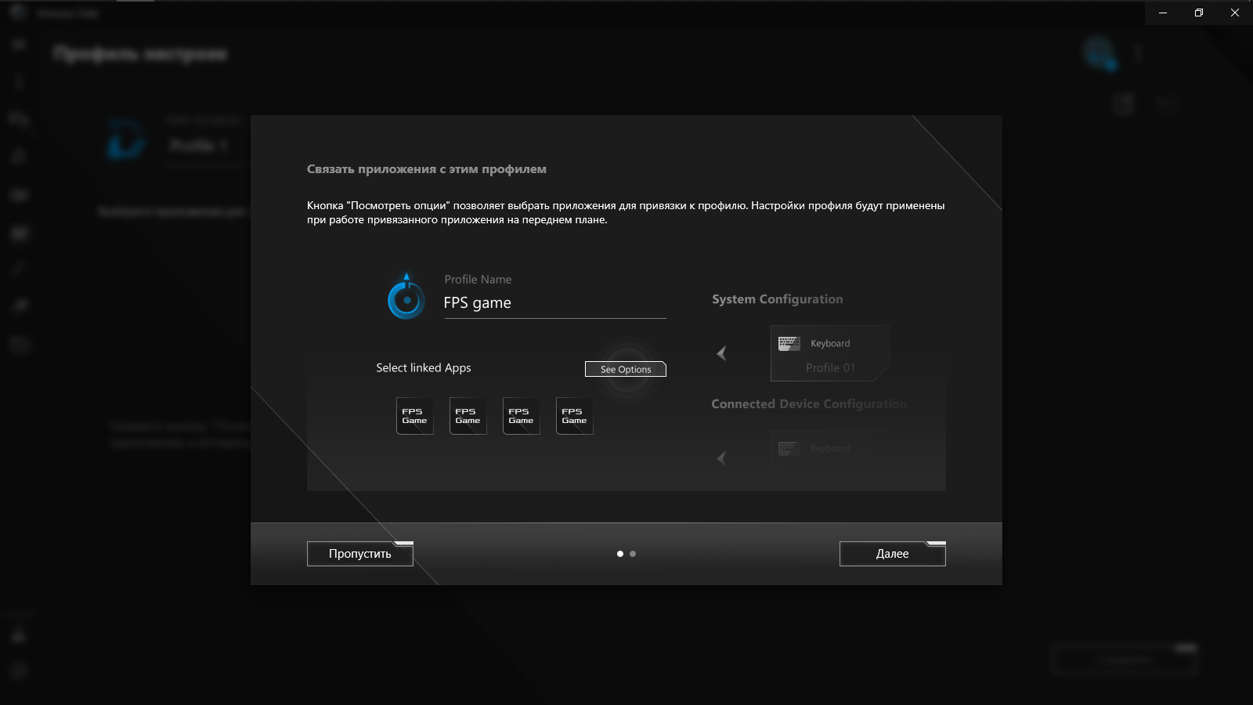Click the Profile Name input field
Viewport: 1253px width, 705px height.
coord(554,303)
